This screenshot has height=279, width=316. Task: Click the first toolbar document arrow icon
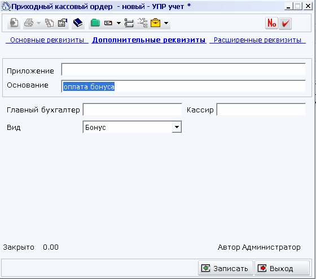pyautogui.click(x=14, y=23)
